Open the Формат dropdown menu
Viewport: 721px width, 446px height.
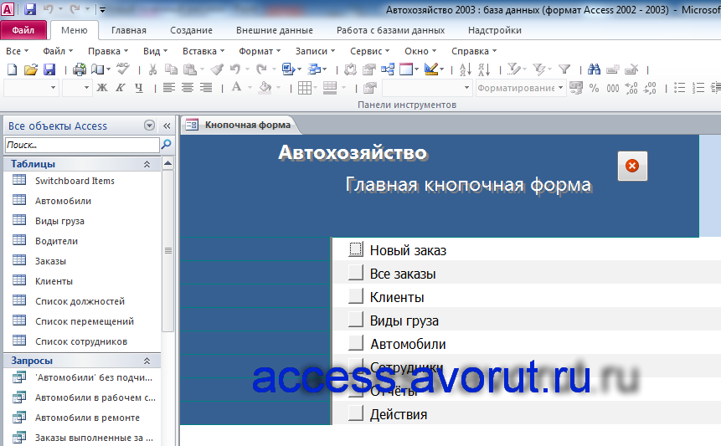[x=260, y=51]
